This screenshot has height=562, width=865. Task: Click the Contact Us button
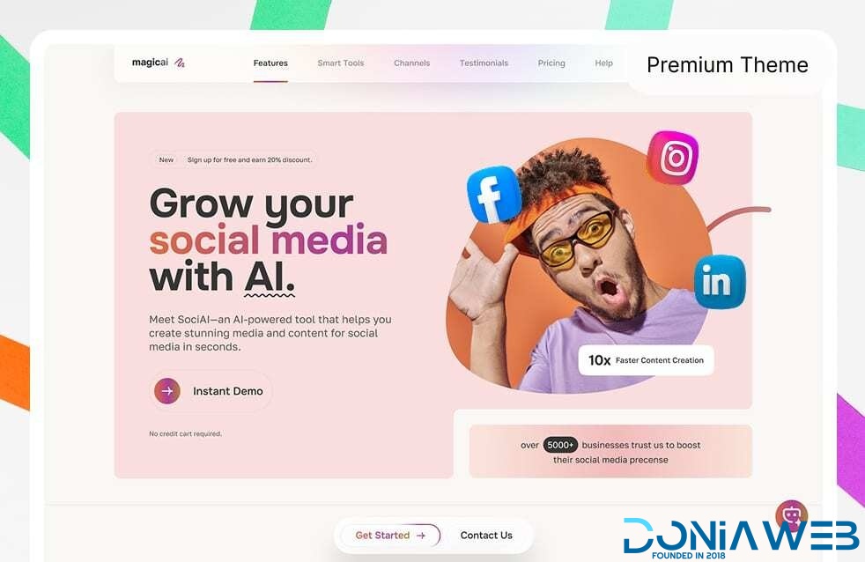tap(486, 536)
